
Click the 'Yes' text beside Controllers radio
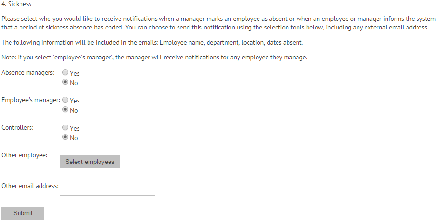pyautogui.click(x=75, y=128)
